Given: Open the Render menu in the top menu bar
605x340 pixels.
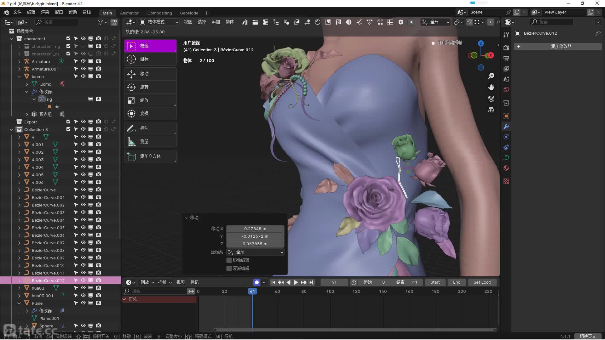Looking at the screenshot, I should coord(45,12).
